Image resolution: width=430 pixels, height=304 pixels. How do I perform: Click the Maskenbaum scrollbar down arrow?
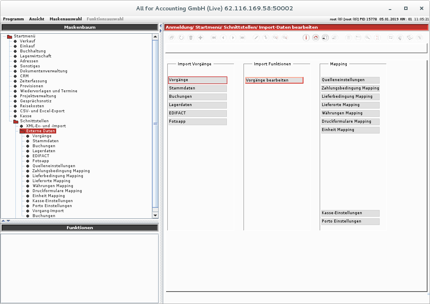155,215
